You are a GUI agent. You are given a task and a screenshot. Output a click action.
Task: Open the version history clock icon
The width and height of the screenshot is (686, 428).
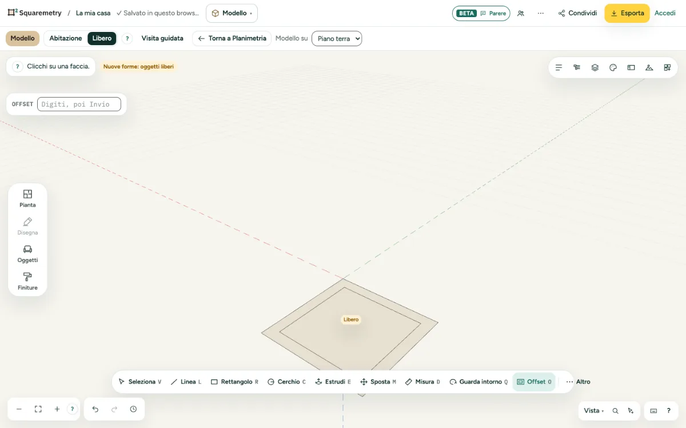(x=133, y=409)
